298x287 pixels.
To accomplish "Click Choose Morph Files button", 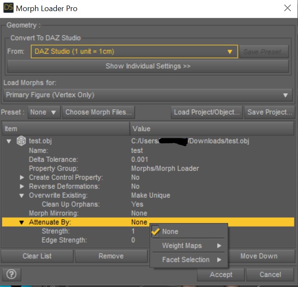I will tap(98, 112).
